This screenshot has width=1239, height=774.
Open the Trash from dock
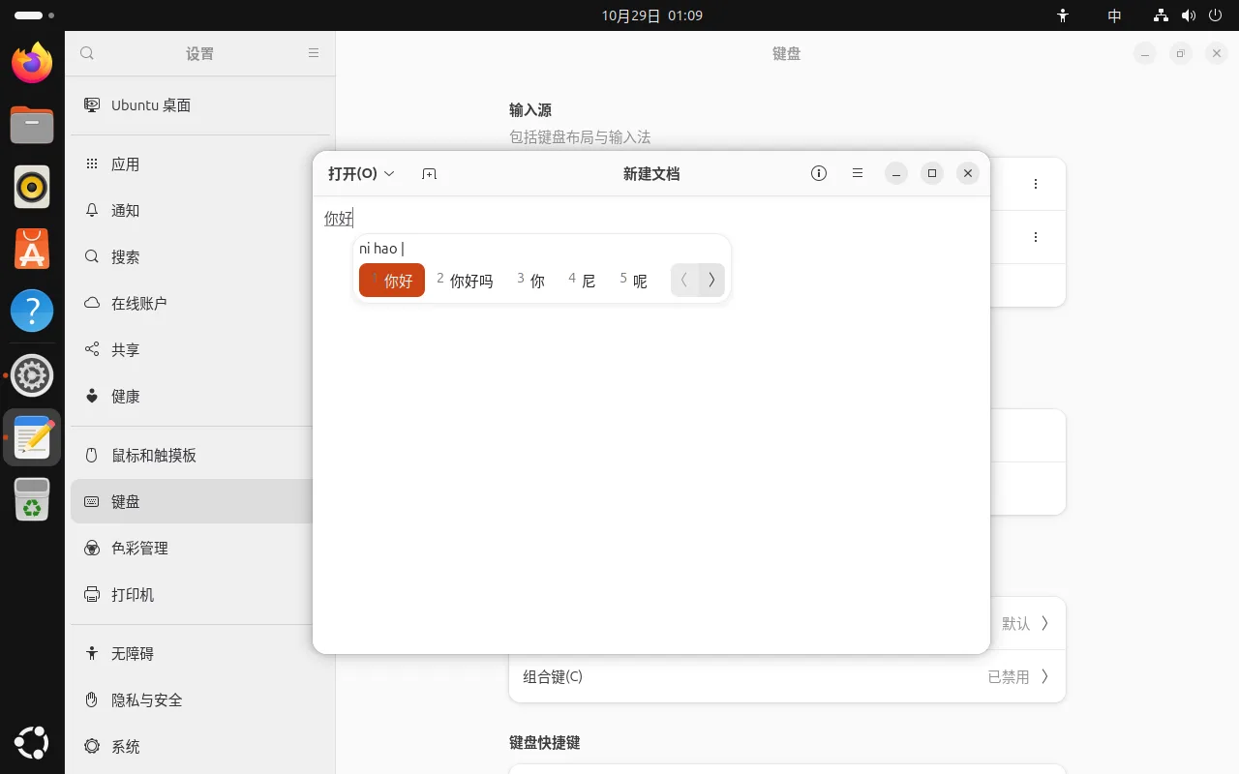32,499
